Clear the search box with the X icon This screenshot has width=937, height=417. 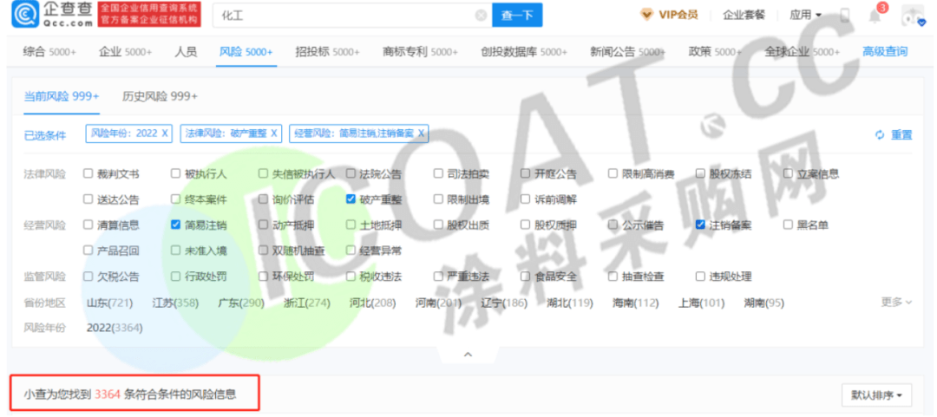click(481, 16)
